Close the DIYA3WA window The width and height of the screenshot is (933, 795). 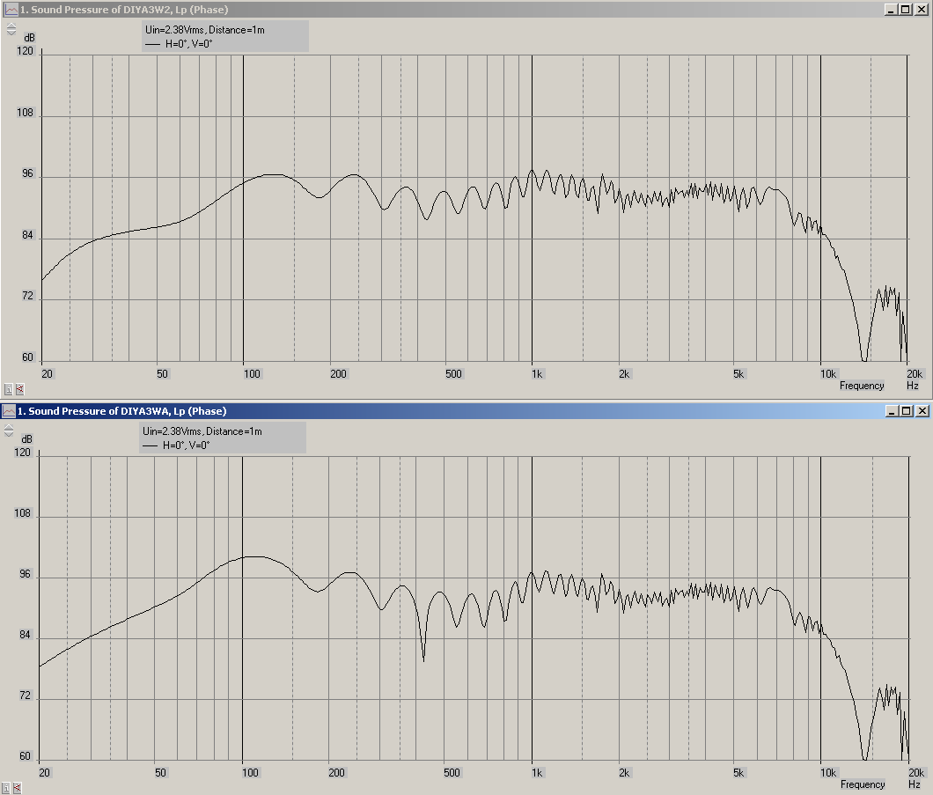coord(922,411)
